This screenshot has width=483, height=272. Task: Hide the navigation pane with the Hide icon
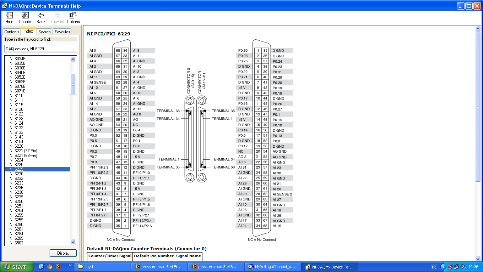pos(9,16)
